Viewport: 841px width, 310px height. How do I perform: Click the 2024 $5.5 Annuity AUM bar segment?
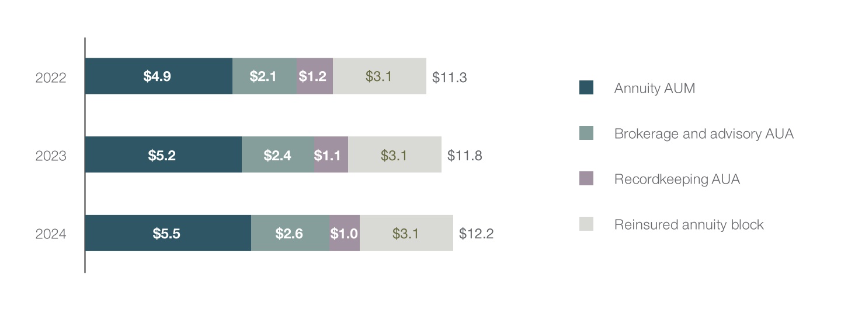pos(168,234)
